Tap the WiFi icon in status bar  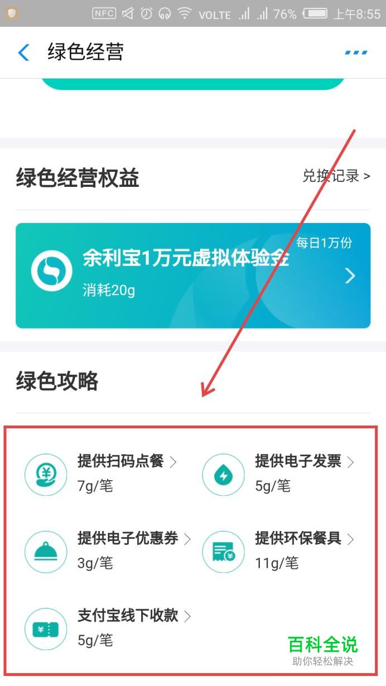tap(185, 13)
